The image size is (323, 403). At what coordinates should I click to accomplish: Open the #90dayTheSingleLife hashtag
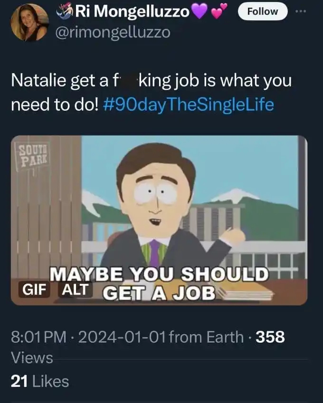click(x=188, y=105)
